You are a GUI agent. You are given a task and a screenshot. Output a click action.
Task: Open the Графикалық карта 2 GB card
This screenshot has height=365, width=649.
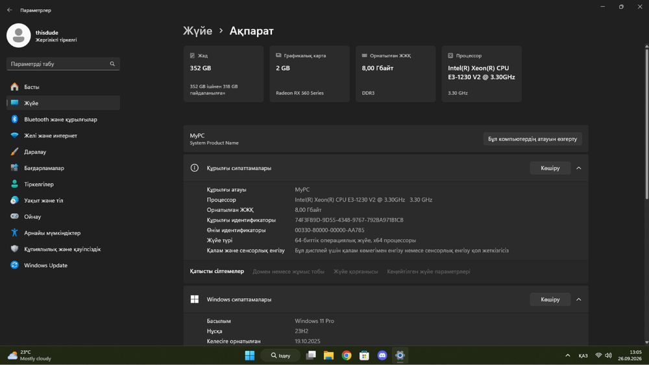click(x=310, y=74)
